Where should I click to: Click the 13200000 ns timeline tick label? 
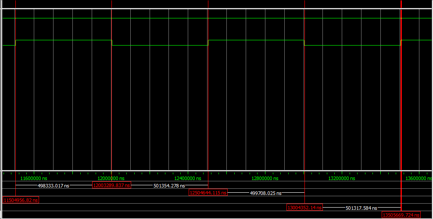(x=342, y=178)
